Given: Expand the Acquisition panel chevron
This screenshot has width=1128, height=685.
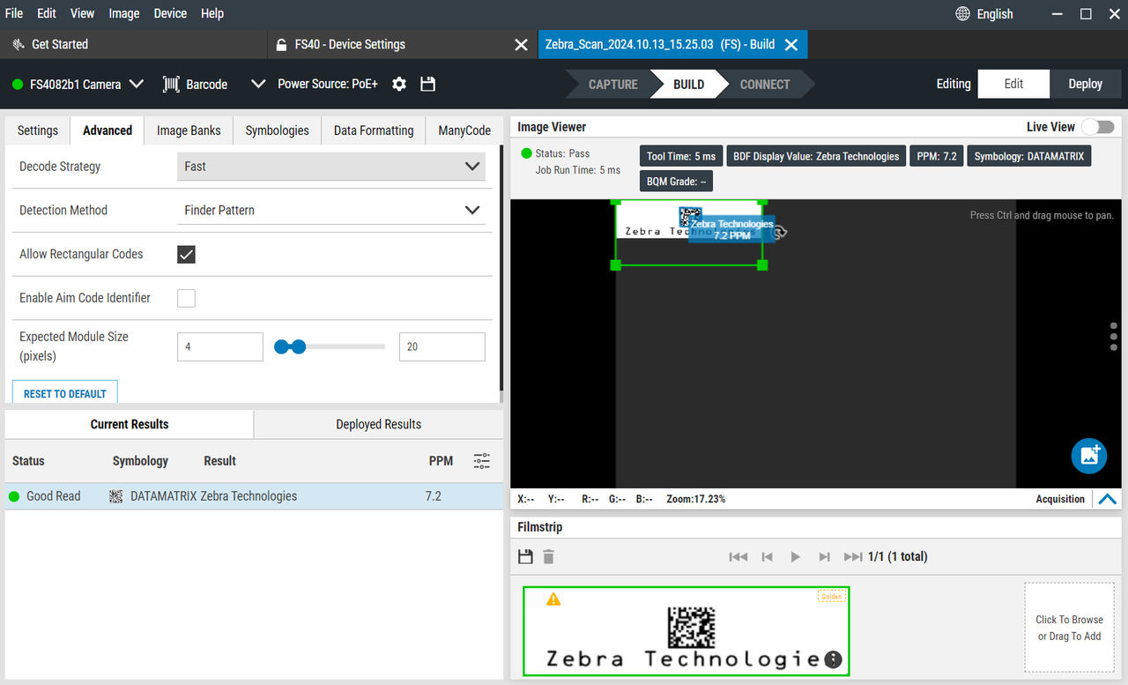Looking at the screenshot, I should [1108, 499].
